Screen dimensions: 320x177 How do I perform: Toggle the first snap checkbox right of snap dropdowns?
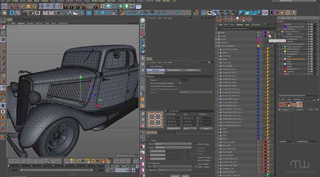[196, 144]
